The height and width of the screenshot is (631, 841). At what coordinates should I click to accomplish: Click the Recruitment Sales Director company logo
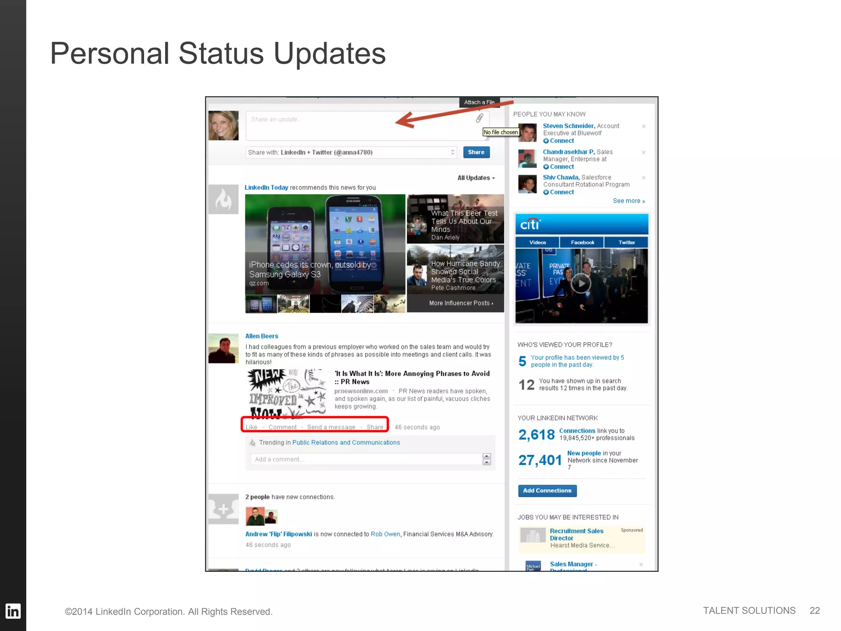pos(533,535)
